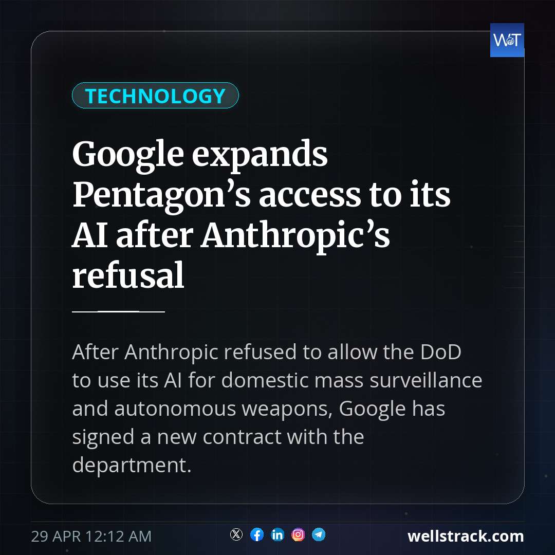
Task: Open the LinkedIn social icon
Action: 277,534
